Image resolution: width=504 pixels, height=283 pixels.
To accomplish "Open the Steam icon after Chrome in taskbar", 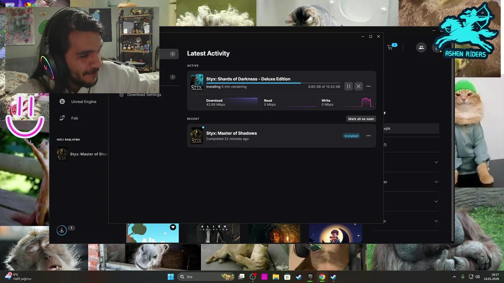I will (334, 277).
